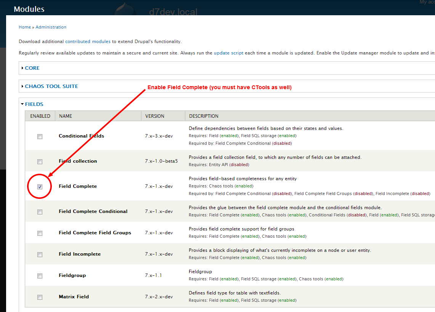
Task: Check the Field Incomplete module box
Action: pyautogui.click(x=40, y=254)
